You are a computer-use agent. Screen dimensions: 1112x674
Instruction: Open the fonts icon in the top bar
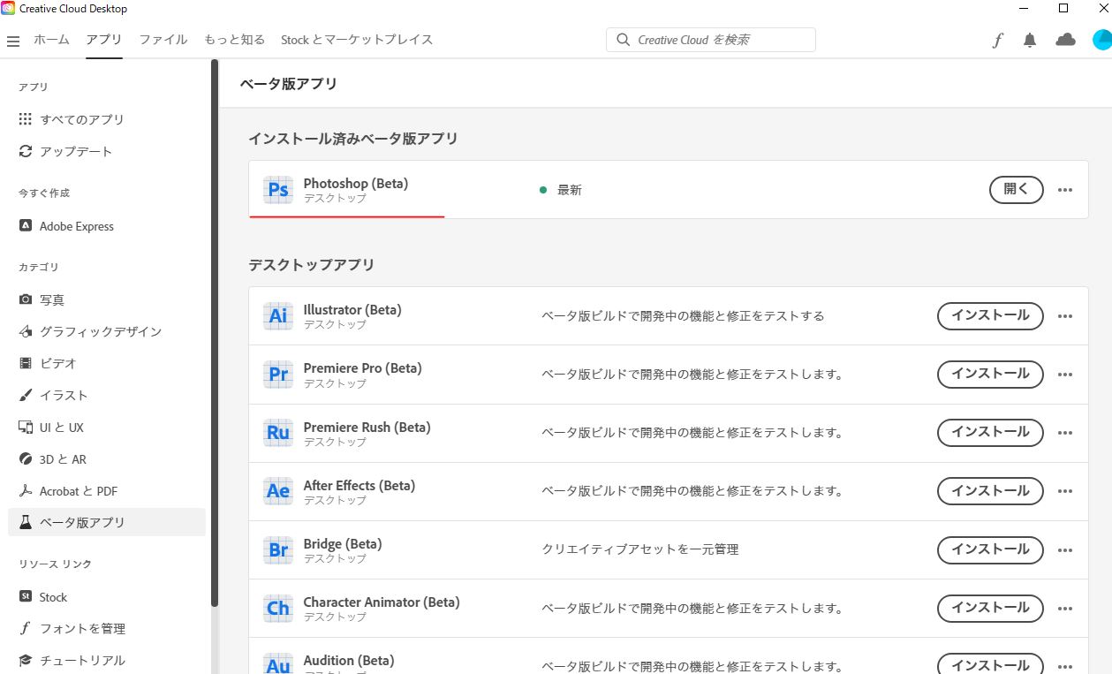coord(997,40)
